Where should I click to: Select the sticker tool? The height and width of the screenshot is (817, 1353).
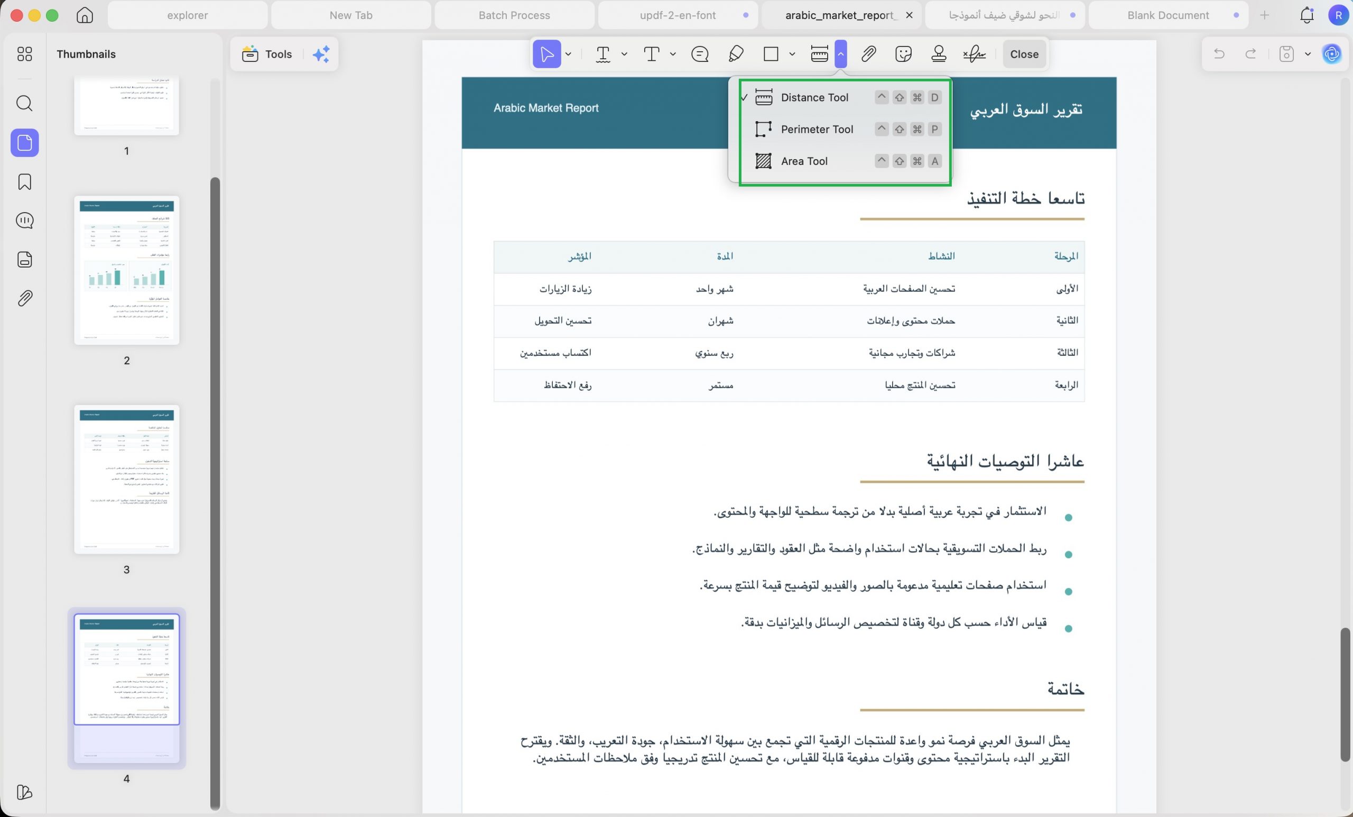coord(903,54)
